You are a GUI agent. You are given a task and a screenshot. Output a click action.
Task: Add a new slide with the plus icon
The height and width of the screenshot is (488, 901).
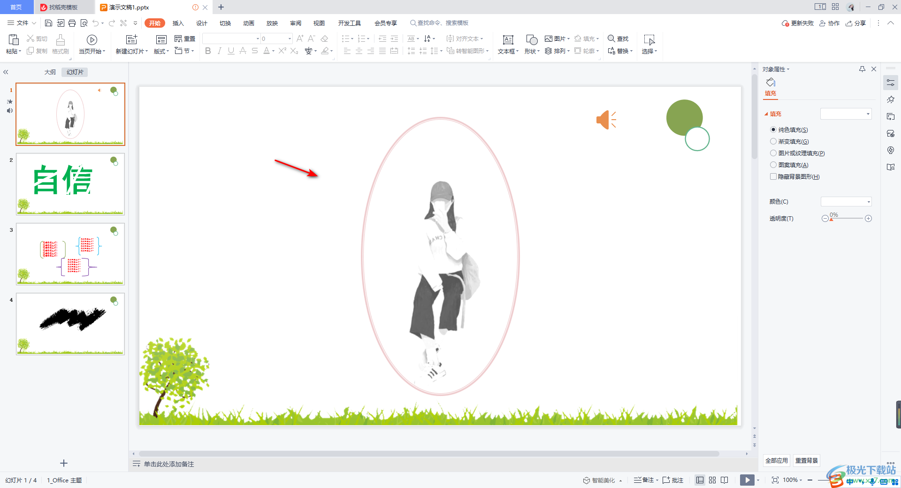64,463
